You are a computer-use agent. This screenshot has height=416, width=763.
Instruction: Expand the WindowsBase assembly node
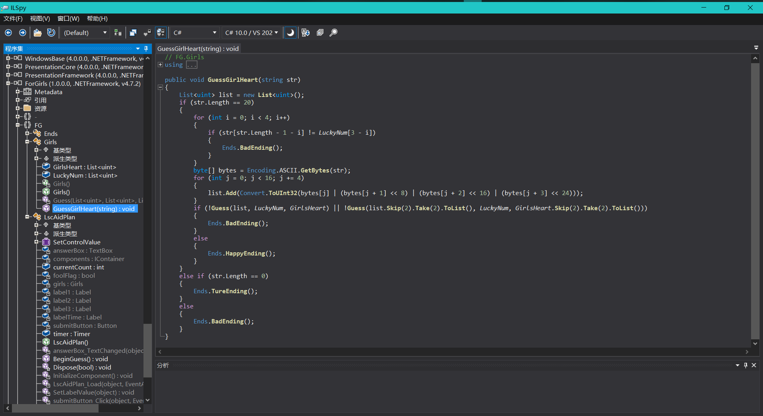click(8, 58)
